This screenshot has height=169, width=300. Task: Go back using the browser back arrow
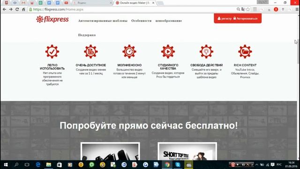pyautogui.click(x=4, y=9)
